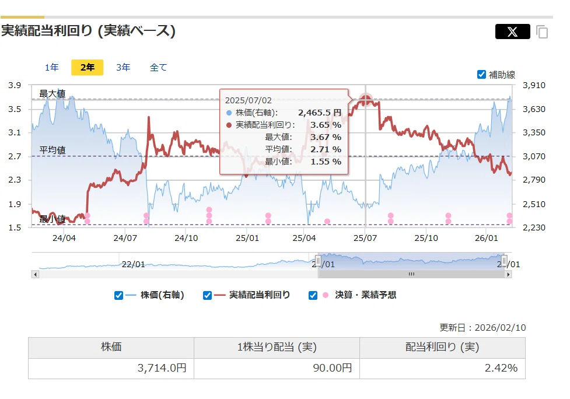Switch to the 3年 range tab

point(123,67)
